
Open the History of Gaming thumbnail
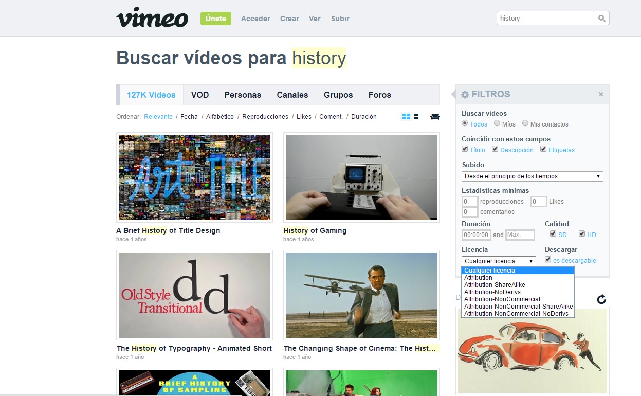361,177
